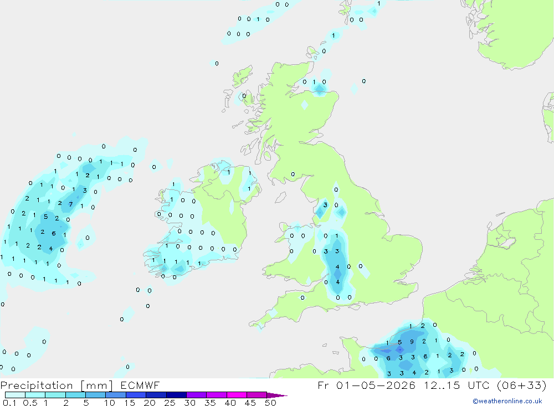This screenshot has width=554, height=406.
Task: Select the 5–10 mm legend swatch
Action: (96, 395)
